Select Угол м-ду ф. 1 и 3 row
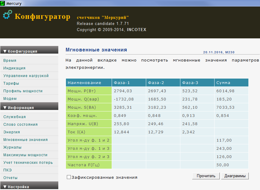Image resolution: width=260 pixels, height=190 pixels. pyautogui.click(x=89, y=149)
